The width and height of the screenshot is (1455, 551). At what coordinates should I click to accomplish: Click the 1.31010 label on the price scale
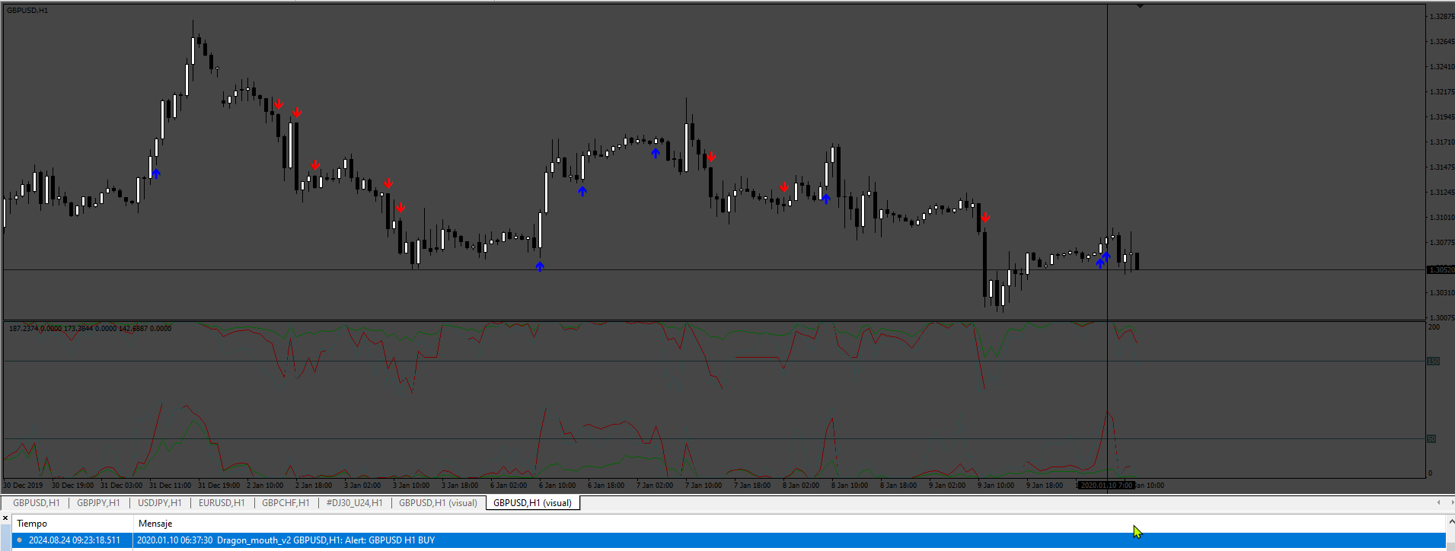[x=1441, y=218]
